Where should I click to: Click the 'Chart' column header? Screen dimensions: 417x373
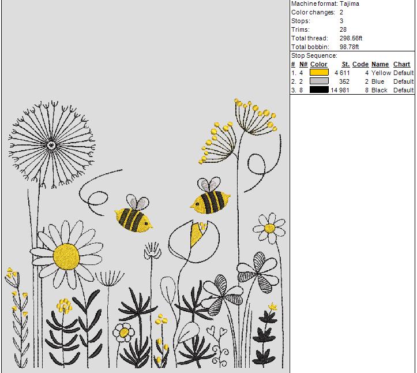click(x=401, y=64)
